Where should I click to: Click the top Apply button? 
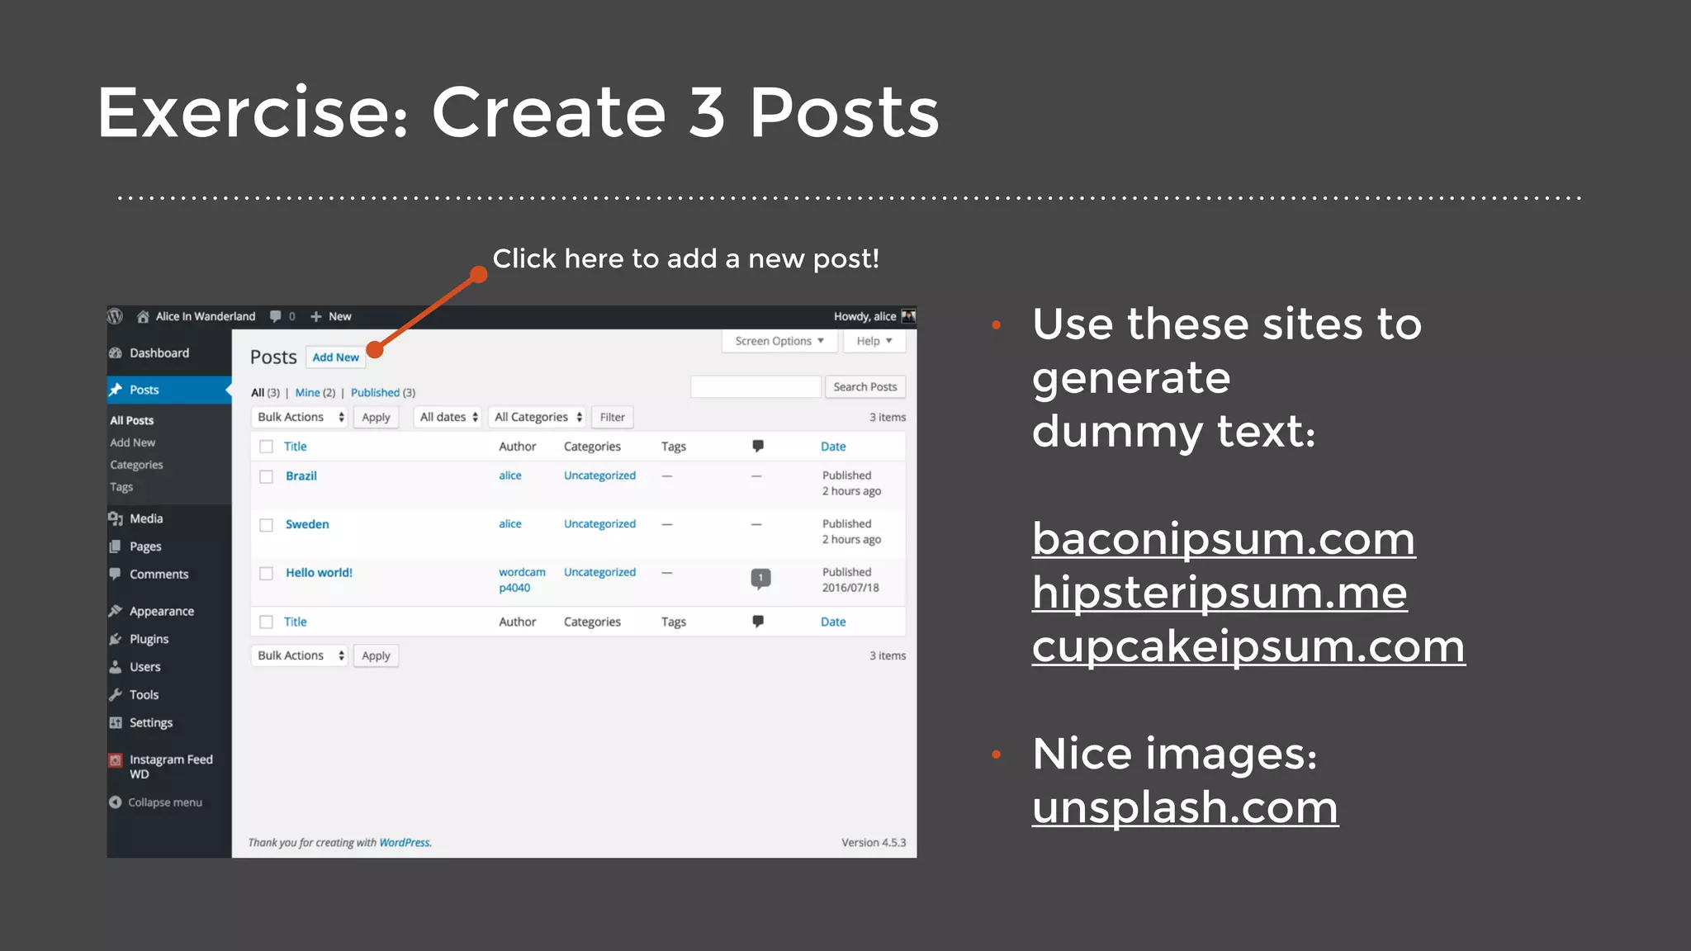pos(376,417)
